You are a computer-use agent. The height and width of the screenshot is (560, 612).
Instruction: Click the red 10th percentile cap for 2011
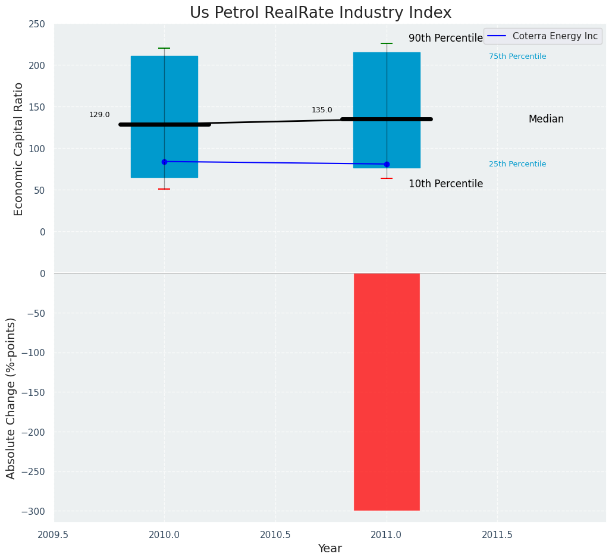pos(387,178)
